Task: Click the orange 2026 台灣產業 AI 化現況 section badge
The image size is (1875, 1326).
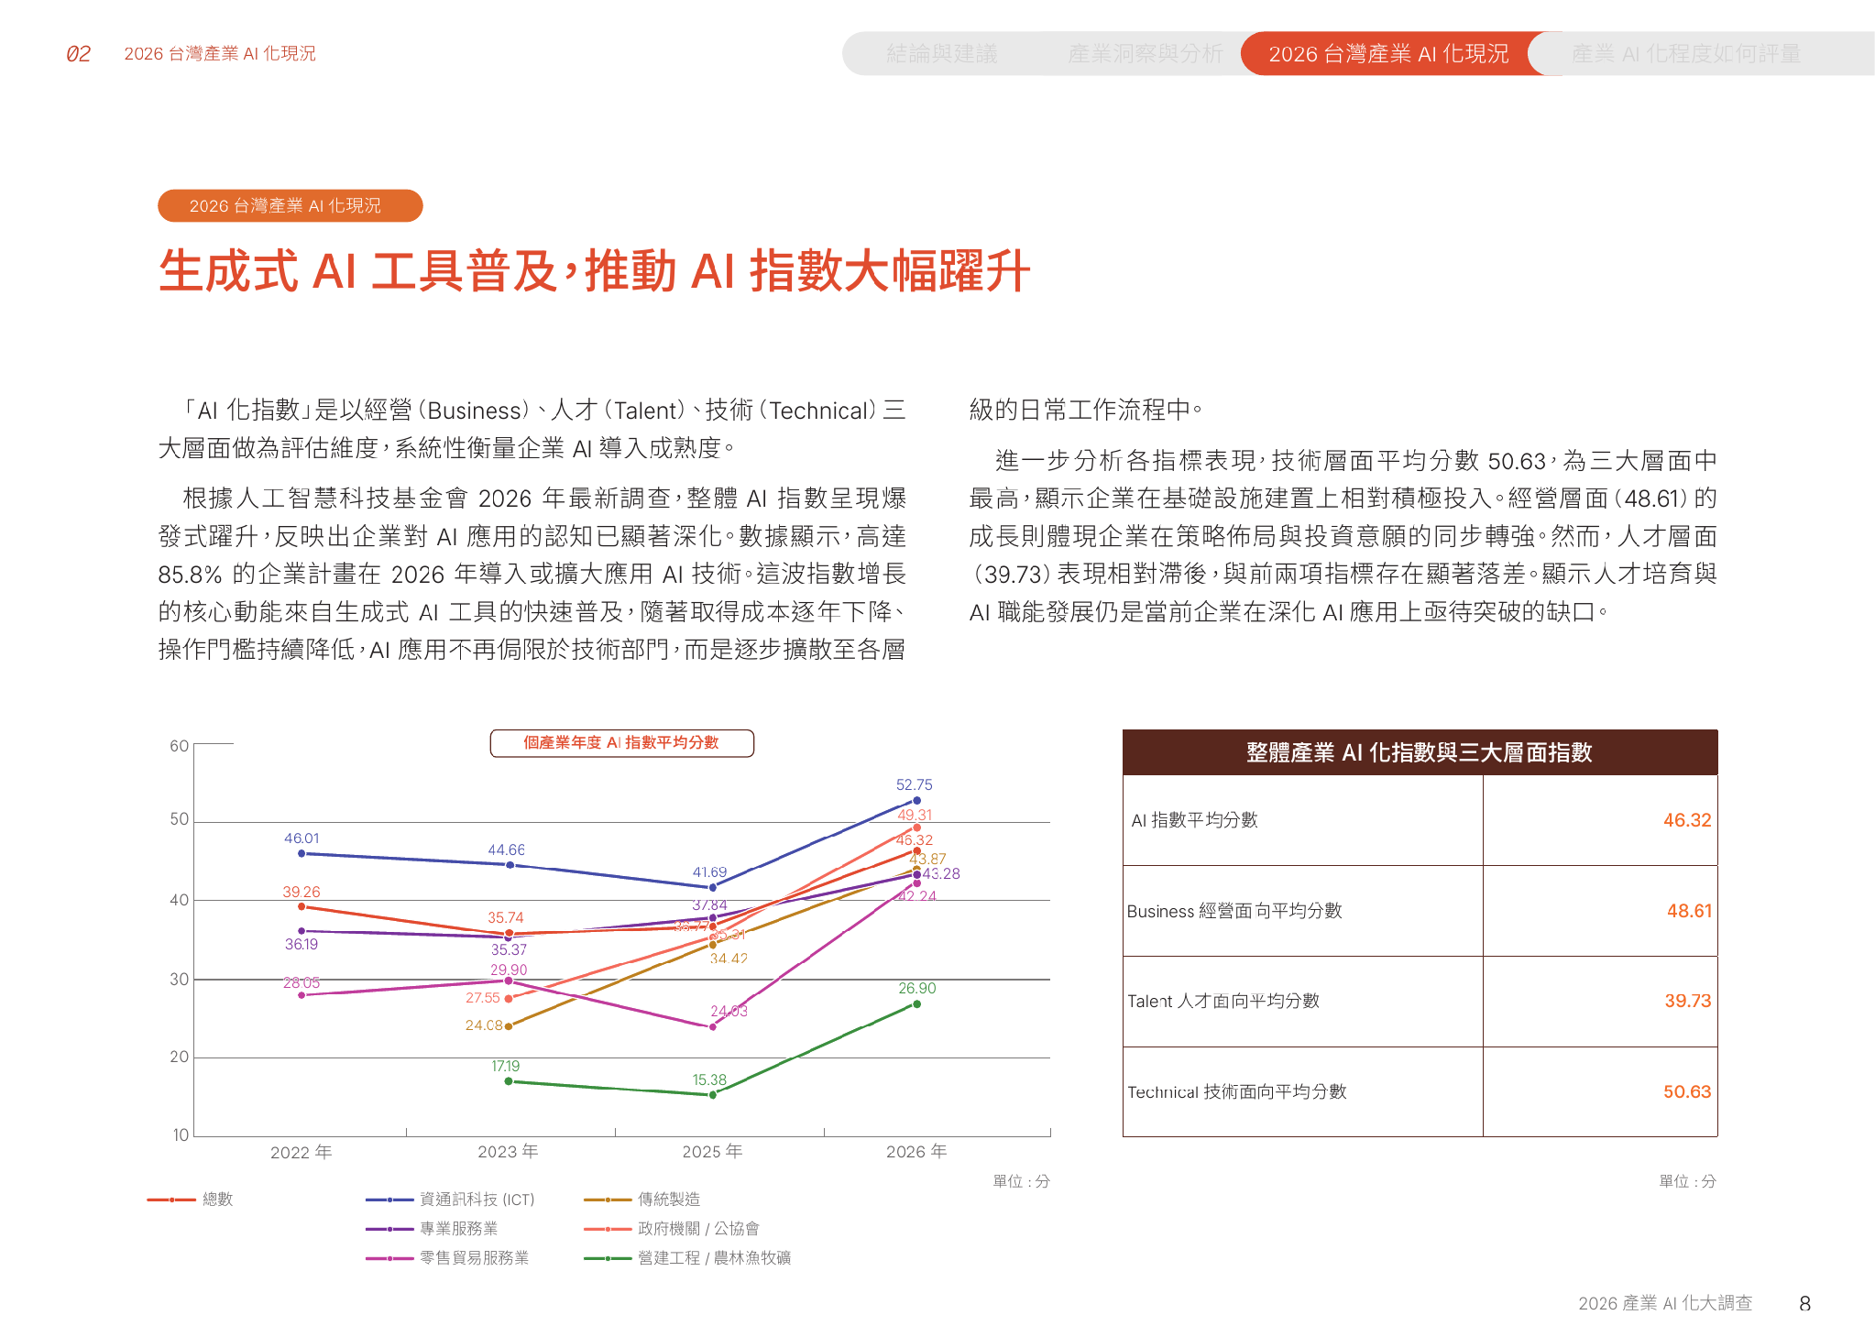Action: pyautogui.click(x=290, y=205)
